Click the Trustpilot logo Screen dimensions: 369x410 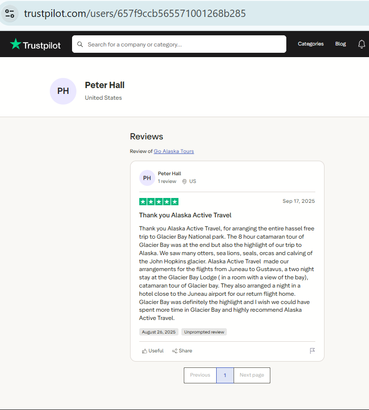coord(35,44)
